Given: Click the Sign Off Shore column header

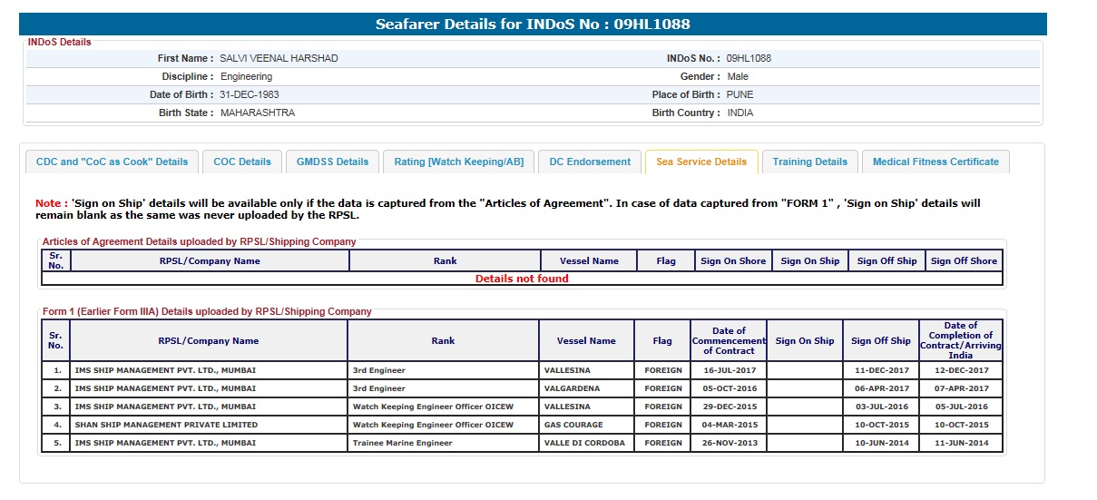Looking at the screenshot, I should click(964, 261).
